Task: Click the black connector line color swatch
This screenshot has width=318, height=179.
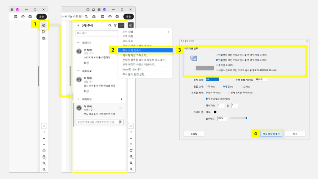Action: [215, 112]
